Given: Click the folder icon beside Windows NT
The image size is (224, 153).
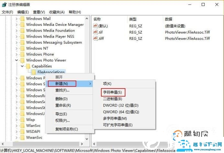Looking at the screenshot, I should 22,49.
